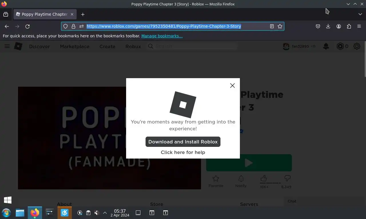Open the file manager from taskbar

pyautogui.click(x=20, y=213)
